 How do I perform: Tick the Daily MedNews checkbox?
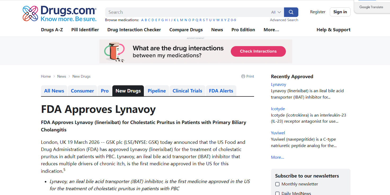pos(277,193)
